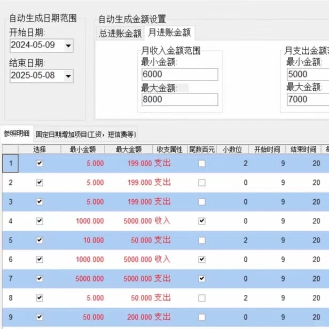This screenshot has height=329, width=329.
Task: Enable 尾数百元 checkbox in row 1
Action: click(202, 163)
